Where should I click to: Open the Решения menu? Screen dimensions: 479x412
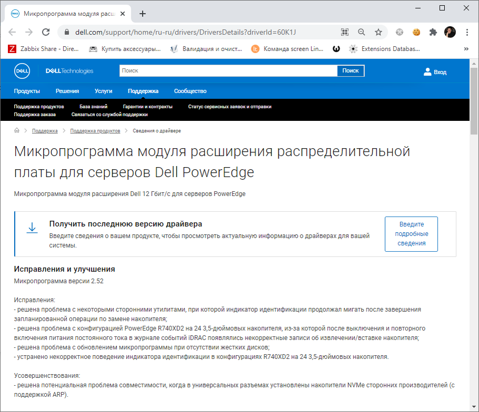pos(67,91)
